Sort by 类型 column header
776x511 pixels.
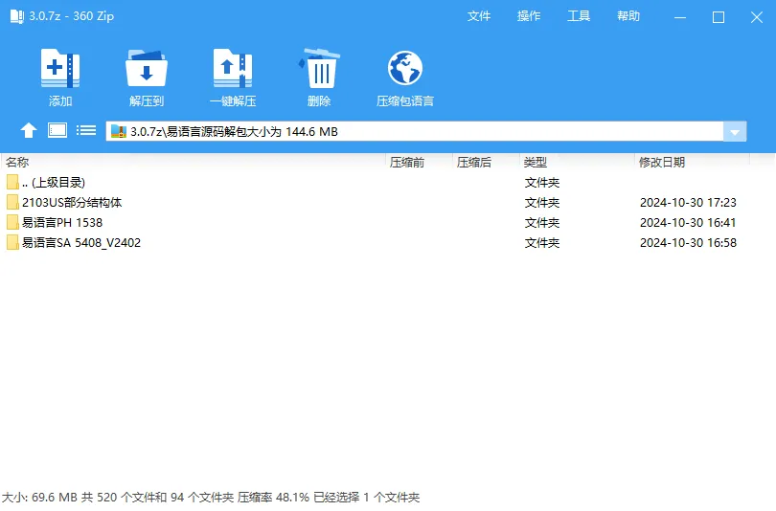click(x=535, y=163)
